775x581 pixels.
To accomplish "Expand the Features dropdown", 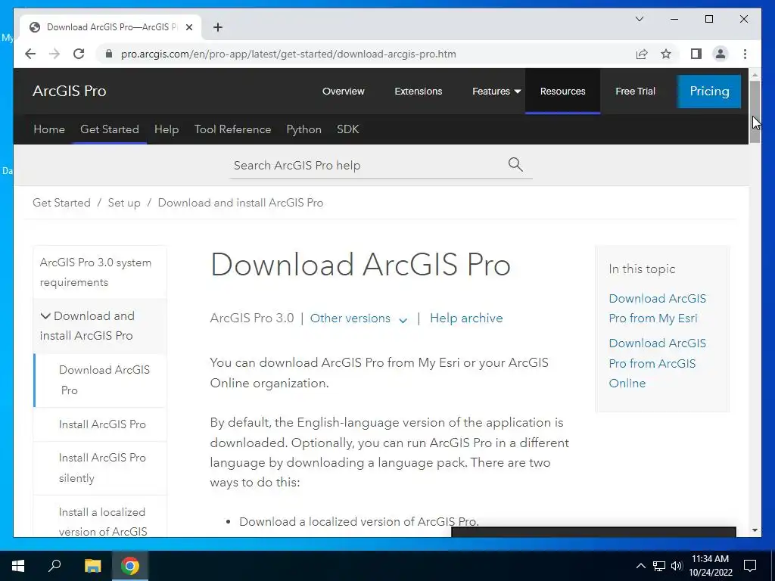I will click(x=496, y=92).
